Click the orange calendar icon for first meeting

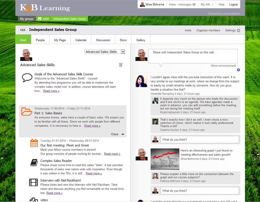[x=34, y=143]
